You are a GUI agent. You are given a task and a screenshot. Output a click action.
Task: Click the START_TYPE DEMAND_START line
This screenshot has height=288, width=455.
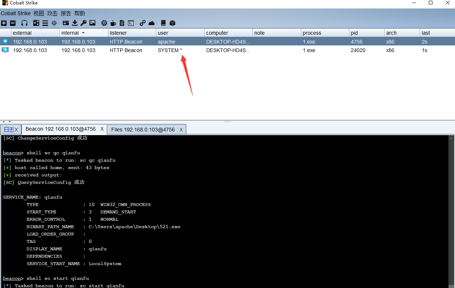81,212
